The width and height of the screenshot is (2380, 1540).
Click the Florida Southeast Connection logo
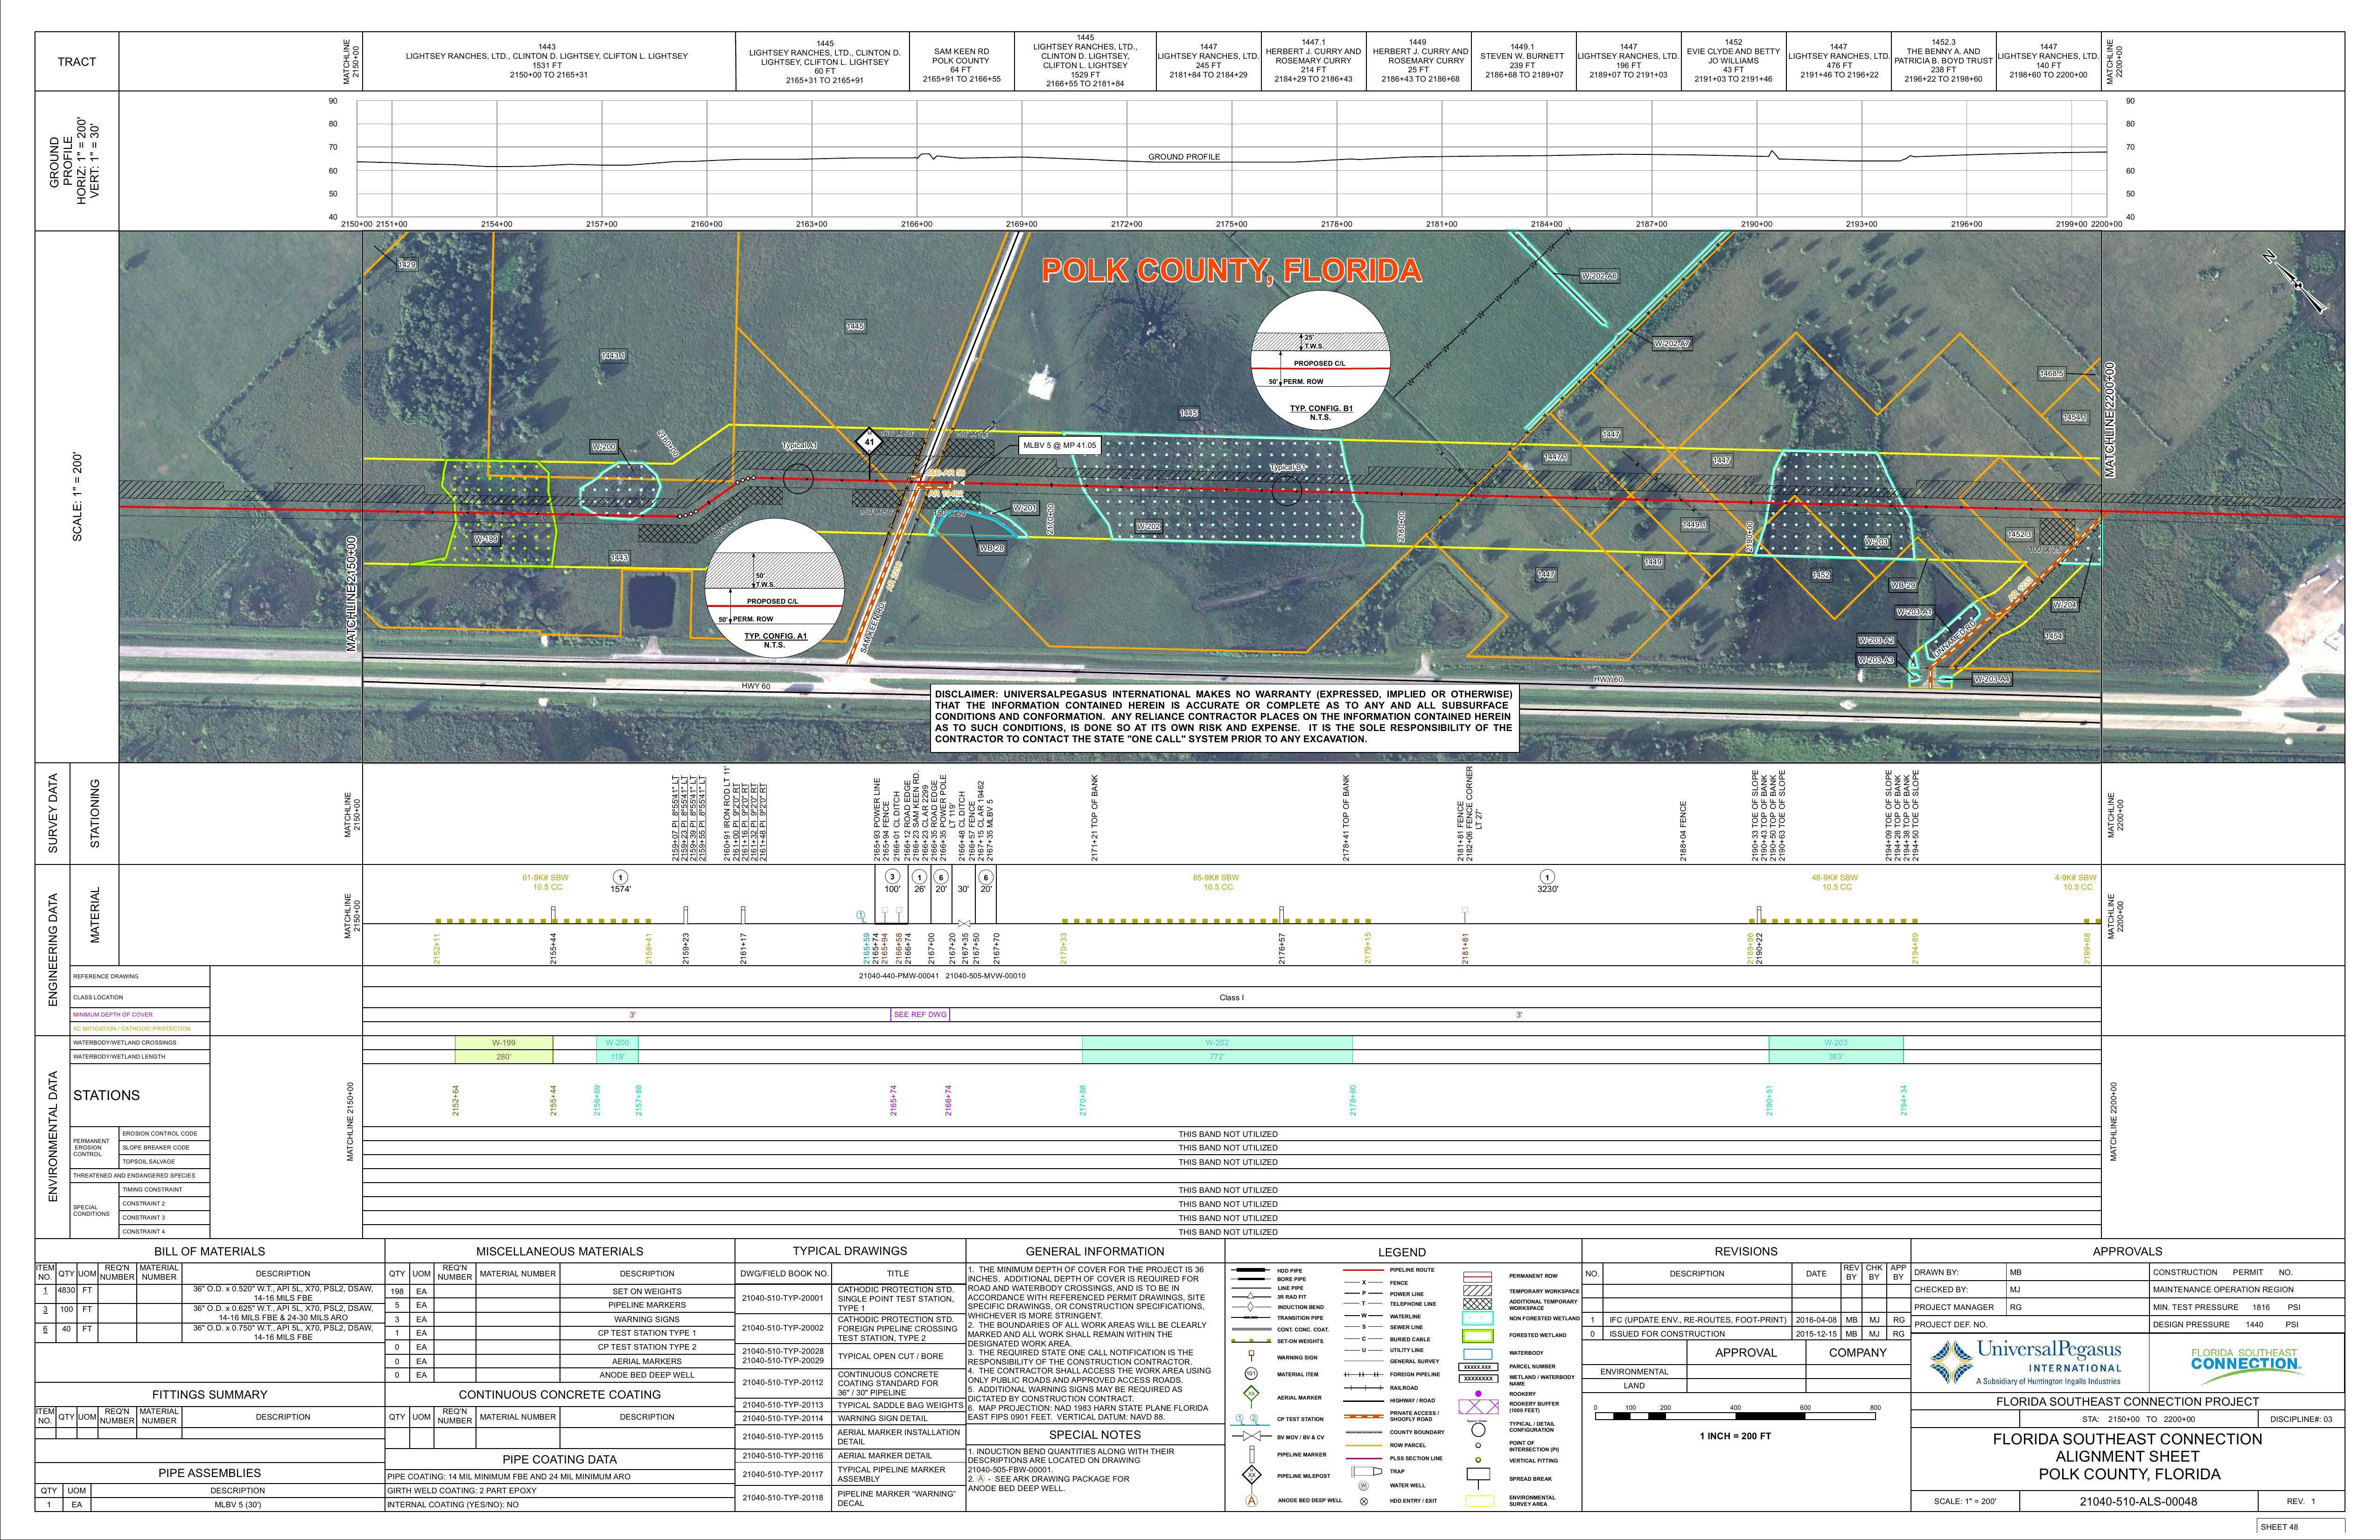click(2246, 1360)
